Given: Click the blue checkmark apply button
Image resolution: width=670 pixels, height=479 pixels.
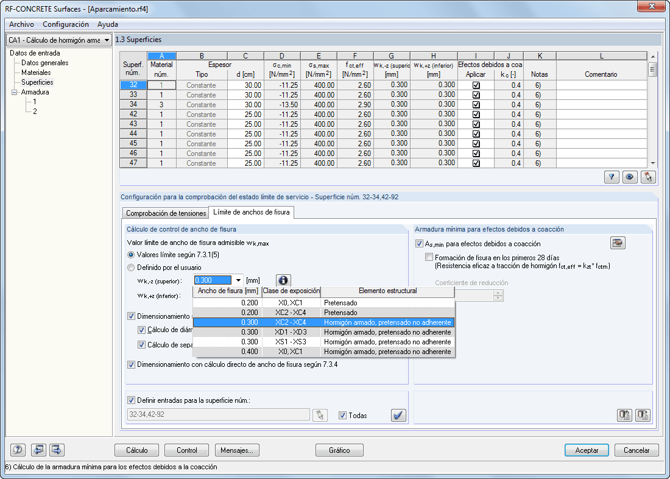Looking at the screenshot, I should (x=399, y=415).
